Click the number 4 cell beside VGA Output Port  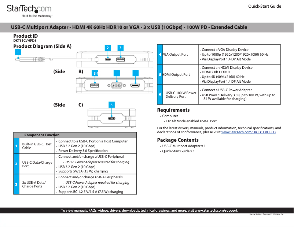[160, 55]
